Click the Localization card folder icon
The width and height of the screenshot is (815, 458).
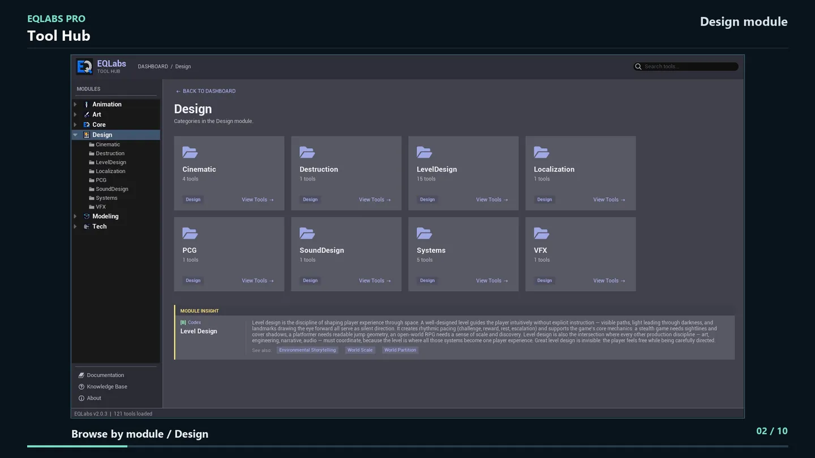click(x=542, y=152)
